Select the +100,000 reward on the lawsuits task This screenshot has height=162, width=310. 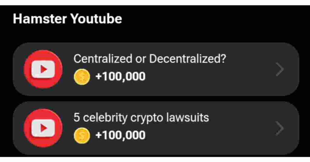(120, 135)
